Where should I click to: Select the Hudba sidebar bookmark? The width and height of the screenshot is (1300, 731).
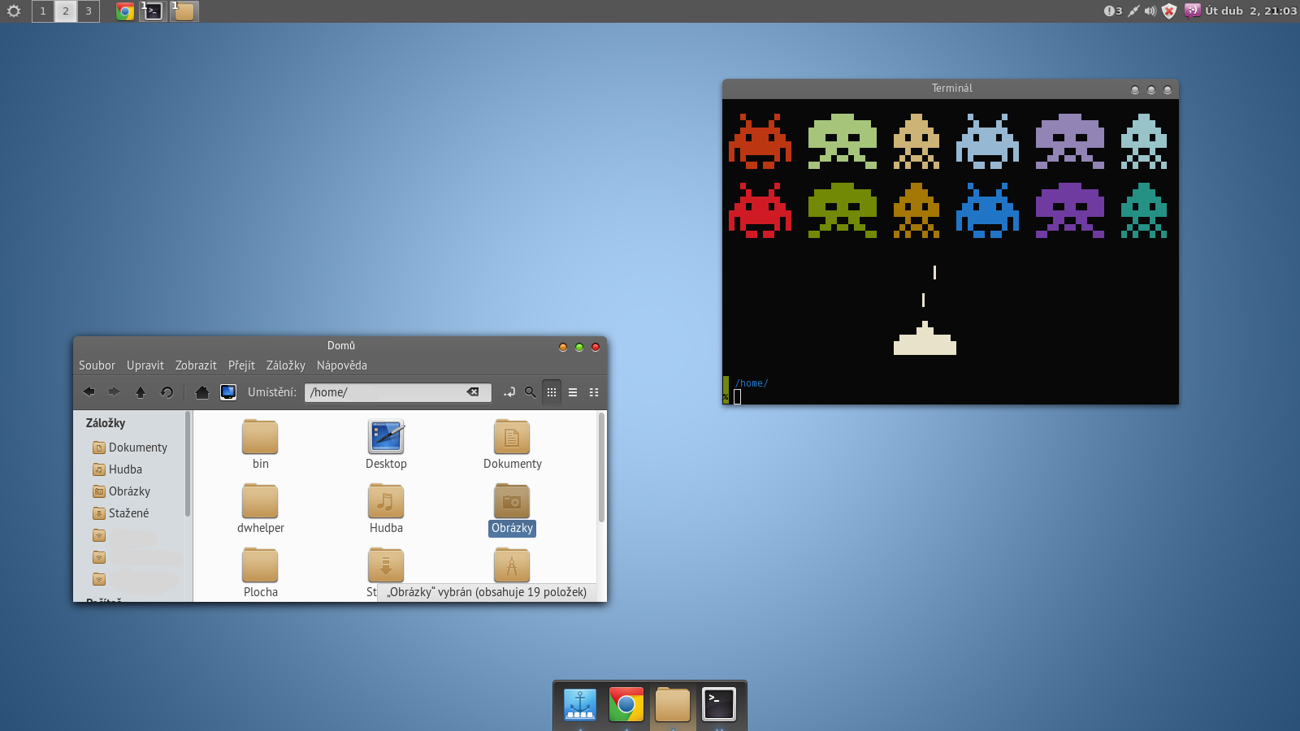pyautogui.click(x=125, y=469)
